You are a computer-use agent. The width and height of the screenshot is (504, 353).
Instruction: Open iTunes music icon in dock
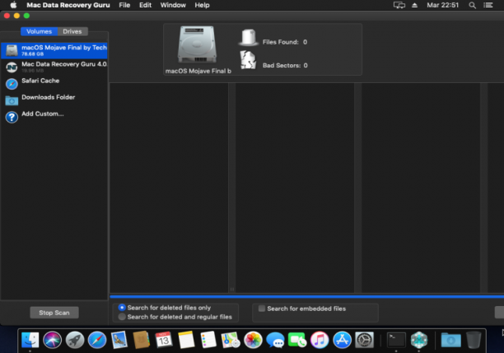(x=320, y=340)
